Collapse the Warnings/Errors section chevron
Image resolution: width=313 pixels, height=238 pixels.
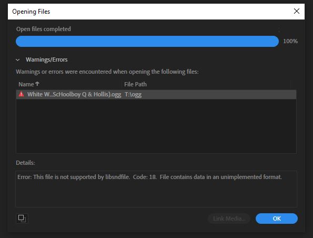[18, 60]
